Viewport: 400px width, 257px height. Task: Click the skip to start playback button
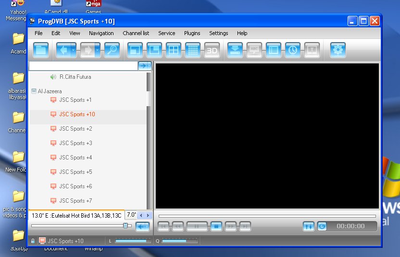163,226
